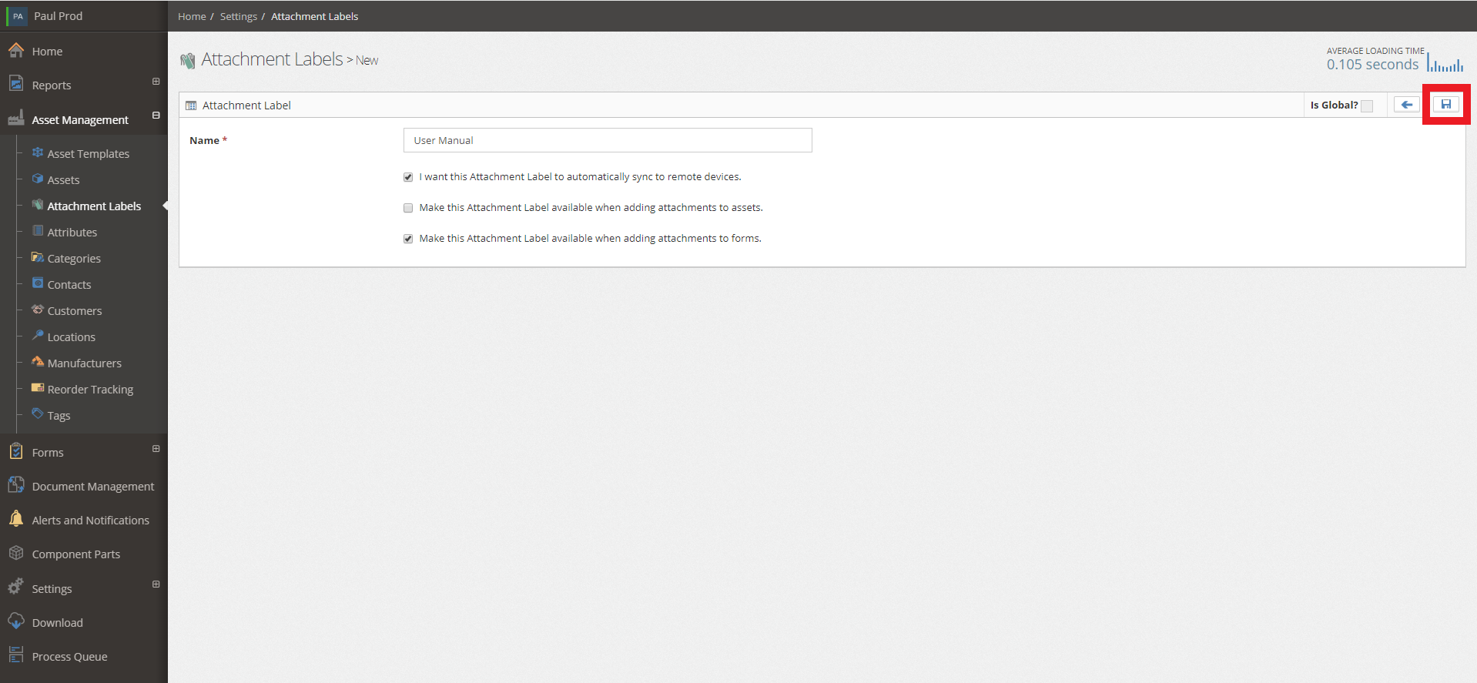The image size is (1477, 683).
Task: Click the Manufacturers icon
Action: (x=38, y=362)
